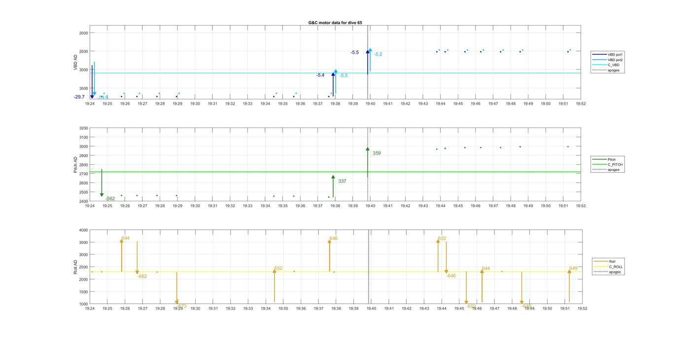Screen dimensions: 690x341
Task: Click the 'Pitch AD' y-axis label
Action: (75, 165)
